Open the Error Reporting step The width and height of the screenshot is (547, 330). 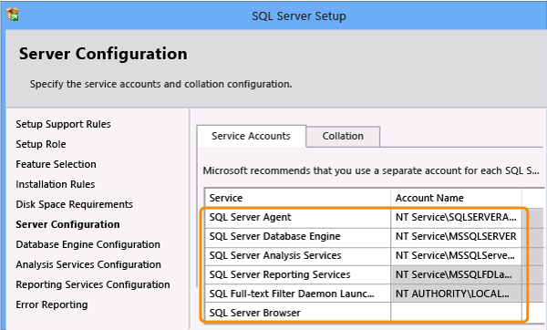(52, 304)
